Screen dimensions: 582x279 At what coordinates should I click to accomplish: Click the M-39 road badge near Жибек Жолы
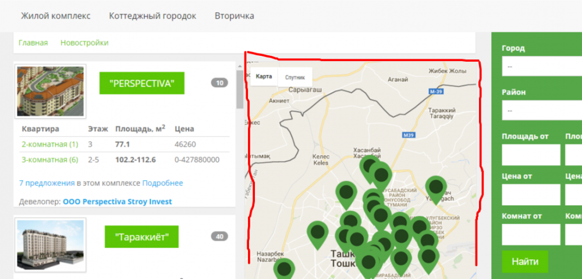point(435,91)
